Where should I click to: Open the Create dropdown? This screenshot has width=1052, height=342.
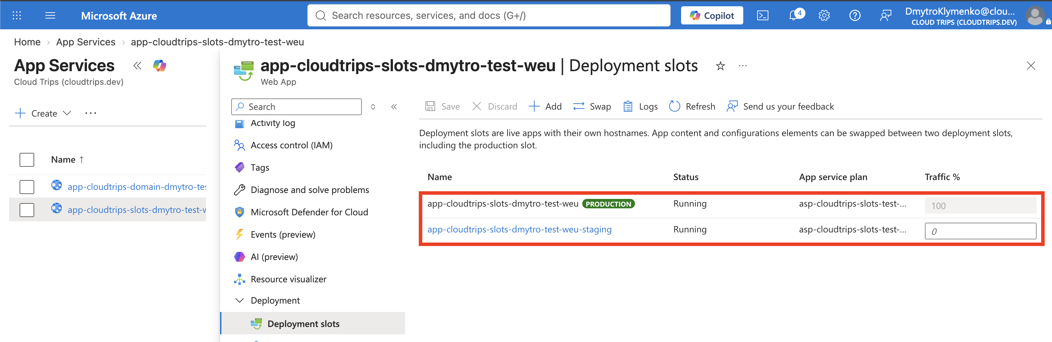pyautogui.click(x=43, y=113)
